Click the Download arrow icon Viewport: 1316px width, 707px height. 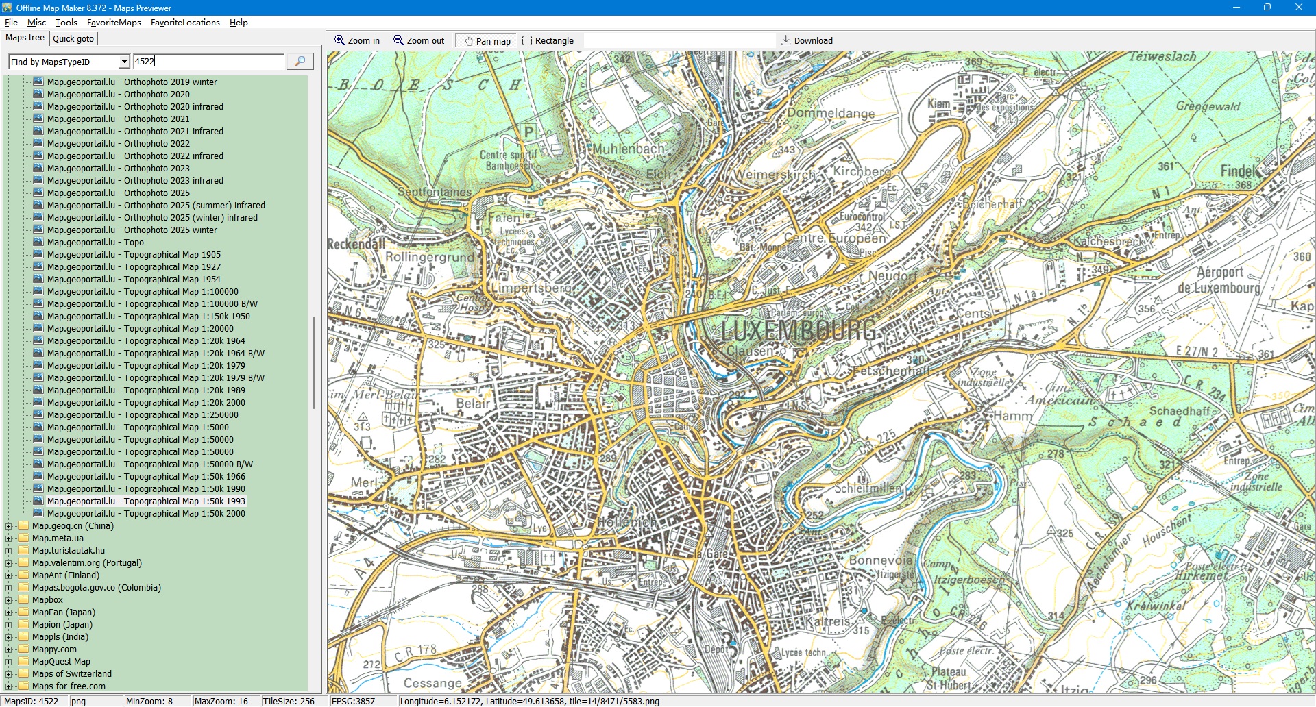click(786, 40)
